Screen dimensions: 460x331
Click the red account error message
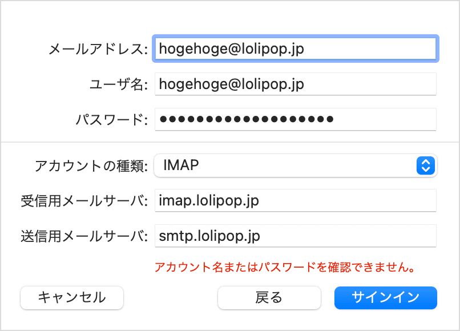click(284, 267)
